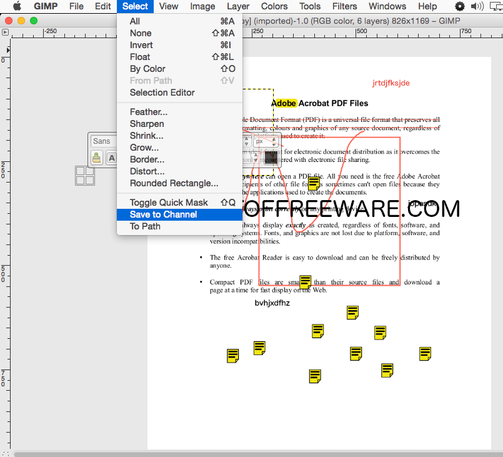Choose Border... in the Select menu

[x=180, y=159]
